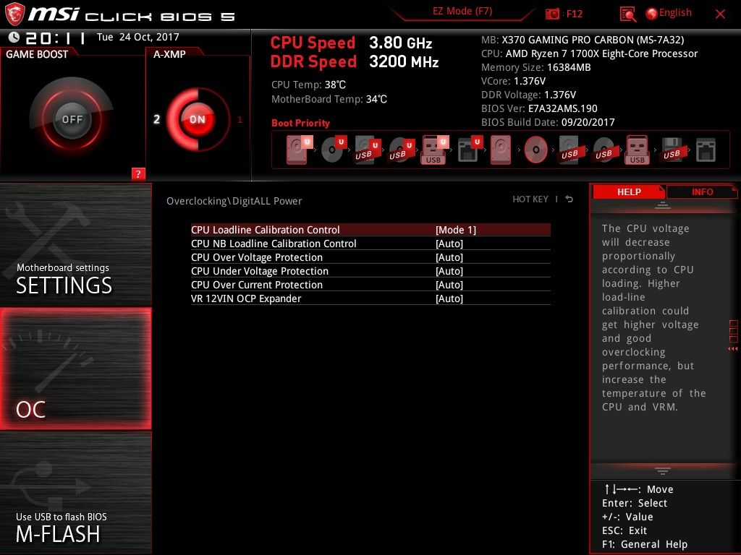Select the USB floppy boot device icon

click(672, 150)
